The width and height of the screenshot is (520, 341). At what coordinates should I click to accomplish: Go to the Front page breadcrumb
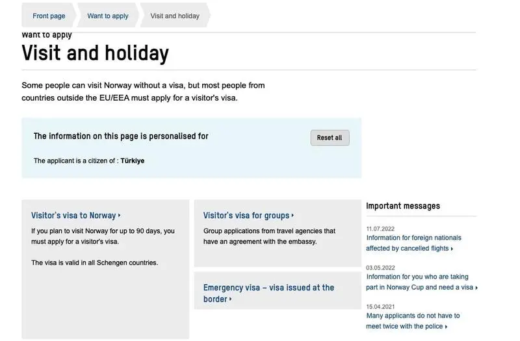(x=49, y=16)
